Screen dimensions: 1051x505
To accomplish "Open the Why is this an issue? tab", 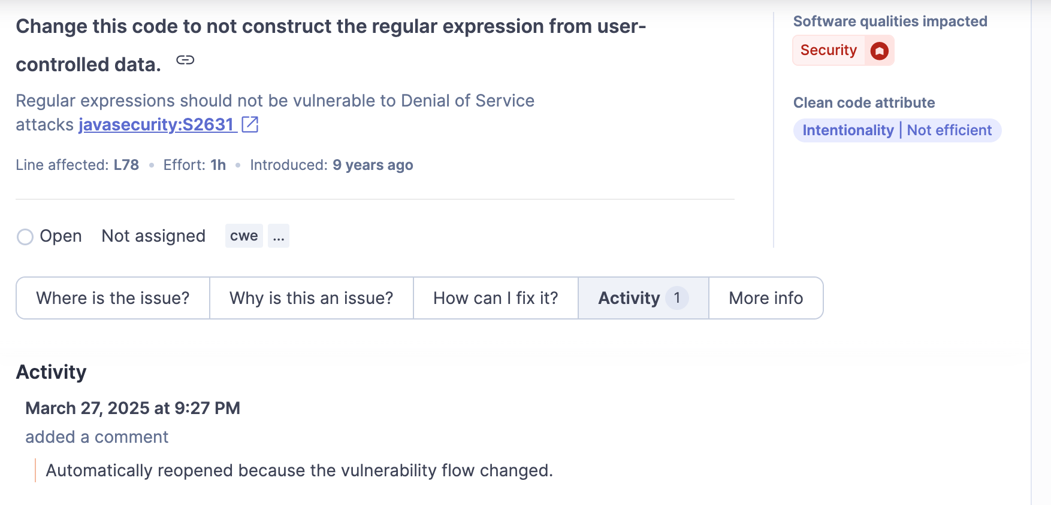I will coord(311,298).
